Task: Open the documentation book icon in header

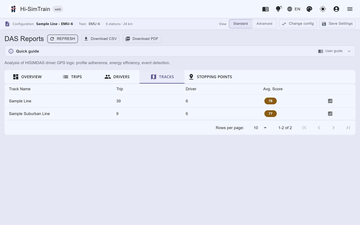Action: point(265,9)
